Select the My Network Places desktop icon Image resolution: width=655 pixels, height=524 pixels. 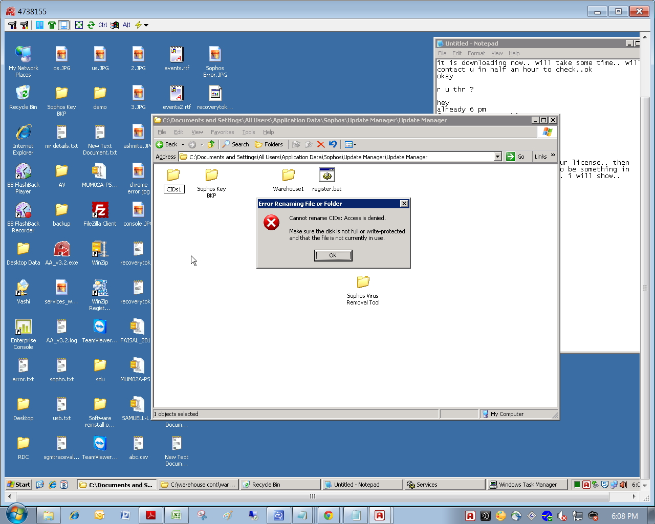coord(23,62)
